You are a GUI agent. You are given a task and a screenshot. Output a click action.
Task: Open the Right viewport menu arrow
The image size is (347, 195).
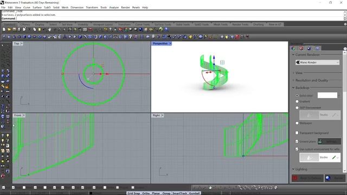[x=163, y=115]
